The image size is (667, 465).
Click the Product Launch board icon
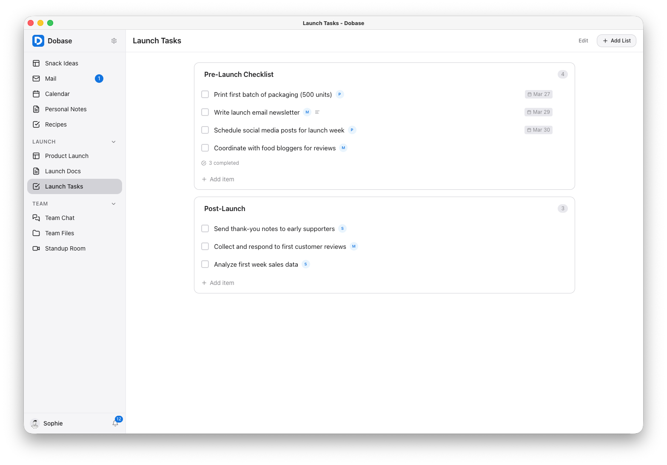click(x=36, y=156)
